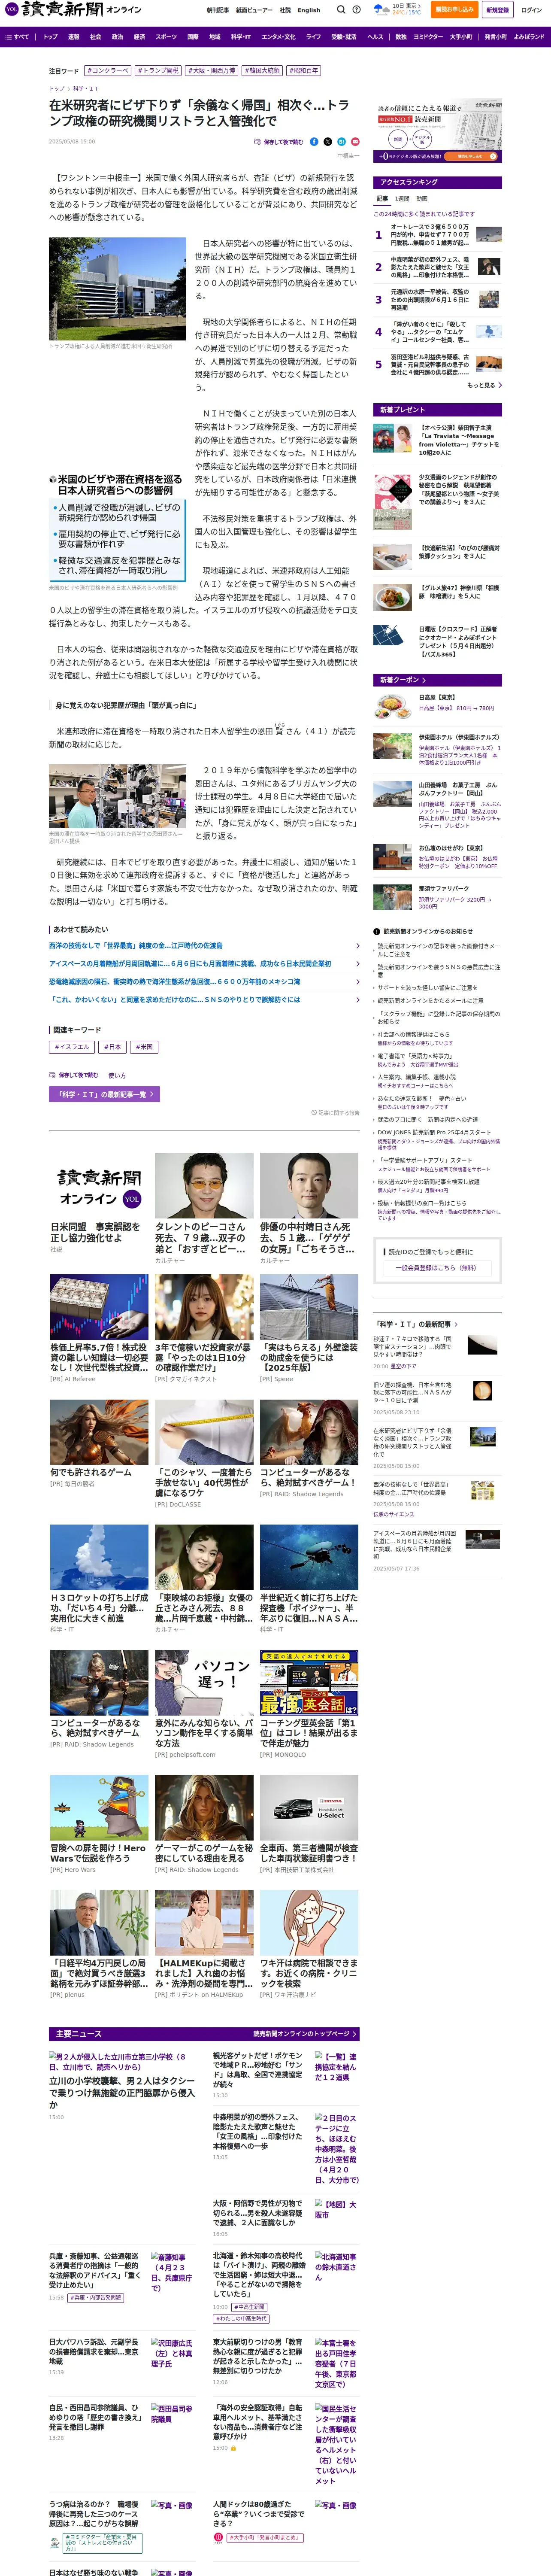Select the #イスラエル related keyword tag
The width and height of the screenshot is (551, 2576).
72,1047
